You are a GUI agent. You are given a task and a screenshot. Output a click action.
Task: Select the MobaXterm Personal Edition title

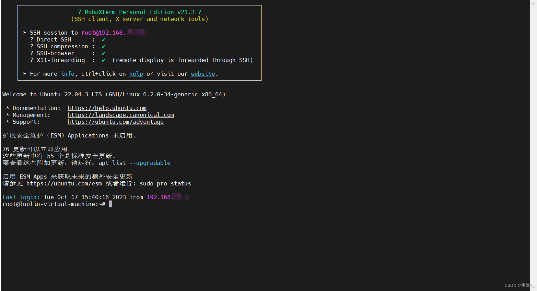(139, 12)
